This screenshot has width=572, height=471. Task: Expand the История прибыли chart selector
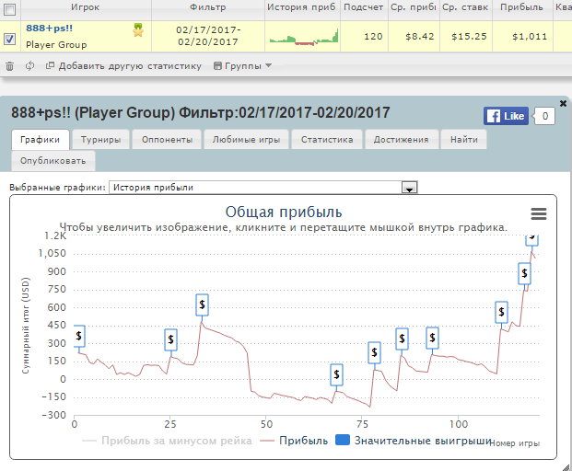point(263,188)
